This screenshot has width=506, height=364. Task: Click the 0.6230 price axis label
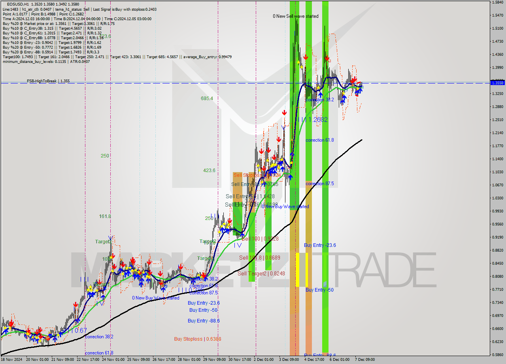point(497,341)
